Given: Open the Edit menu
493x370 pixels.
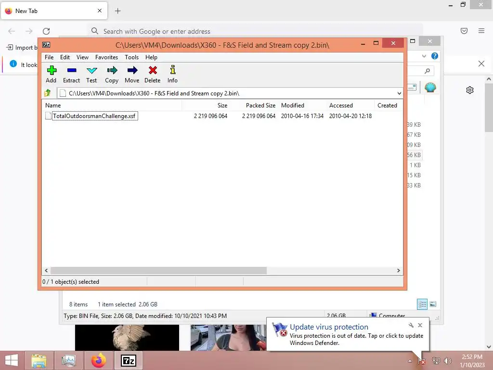Looking at the screenshot, I should (65, 57).
